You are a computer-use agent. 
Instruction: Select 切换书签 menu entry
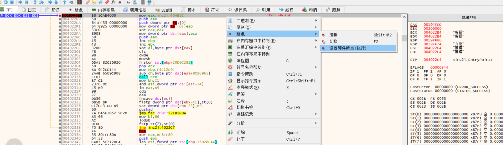273,107
